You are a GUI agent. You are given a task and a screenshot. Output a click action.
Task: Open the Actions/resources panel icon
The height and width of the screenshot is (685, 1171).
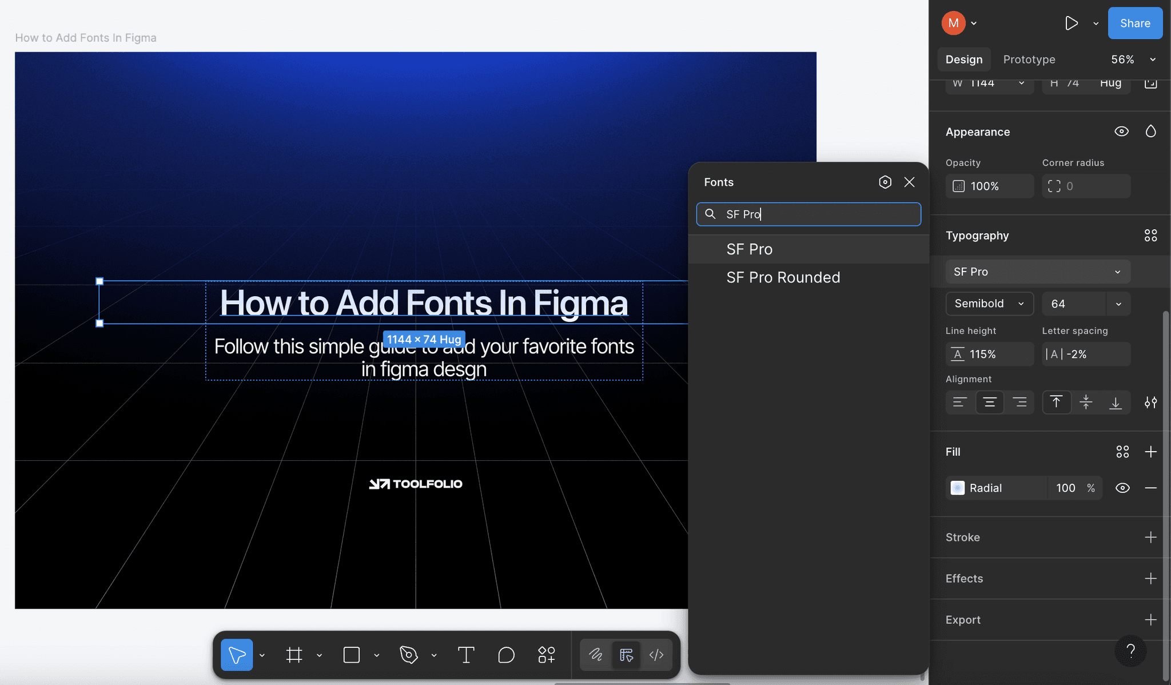545,655
